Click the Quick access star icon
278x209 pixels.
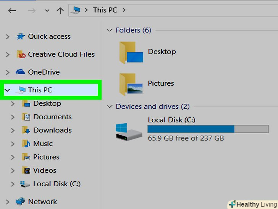[x=21, y=36]
